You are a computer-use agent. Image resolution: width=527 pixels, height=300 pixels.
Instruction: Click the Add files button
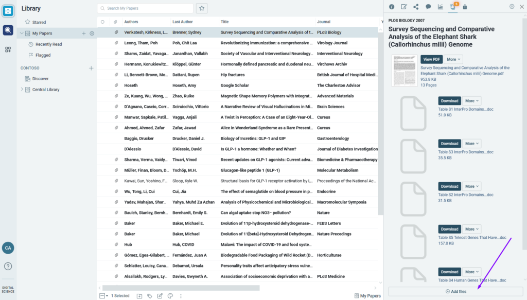(455, 291)
